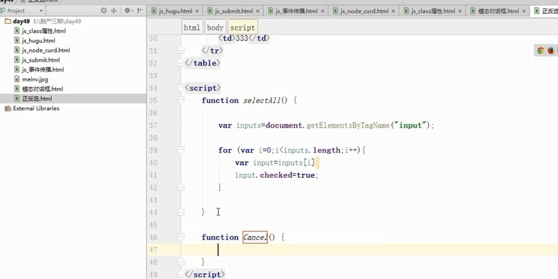Open js_node_curd.html in project tree
The width and height of the screenshot is (558, 279).
46,50
